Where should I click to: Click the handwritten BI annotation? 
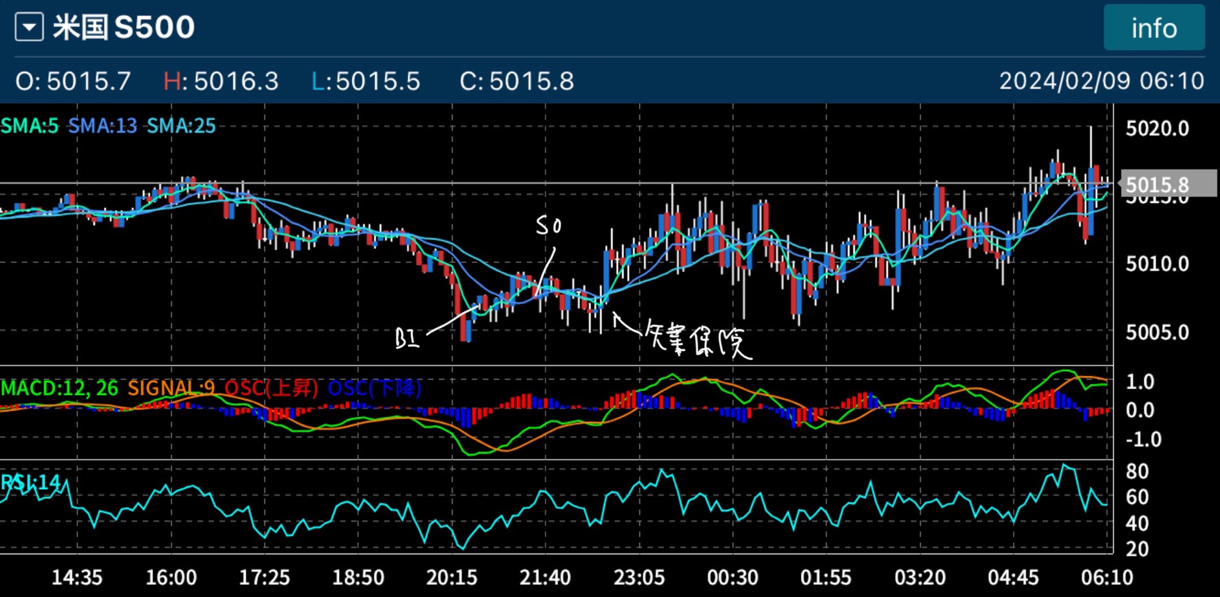pos(407,338)
